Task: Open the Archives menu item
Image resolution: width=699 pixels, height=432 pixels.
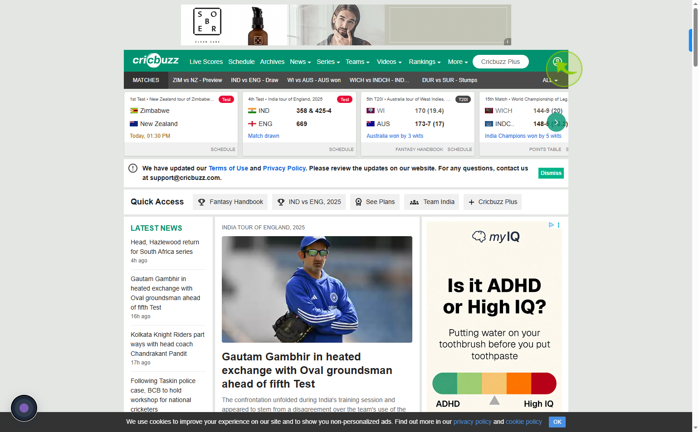Action: point(272,62)
